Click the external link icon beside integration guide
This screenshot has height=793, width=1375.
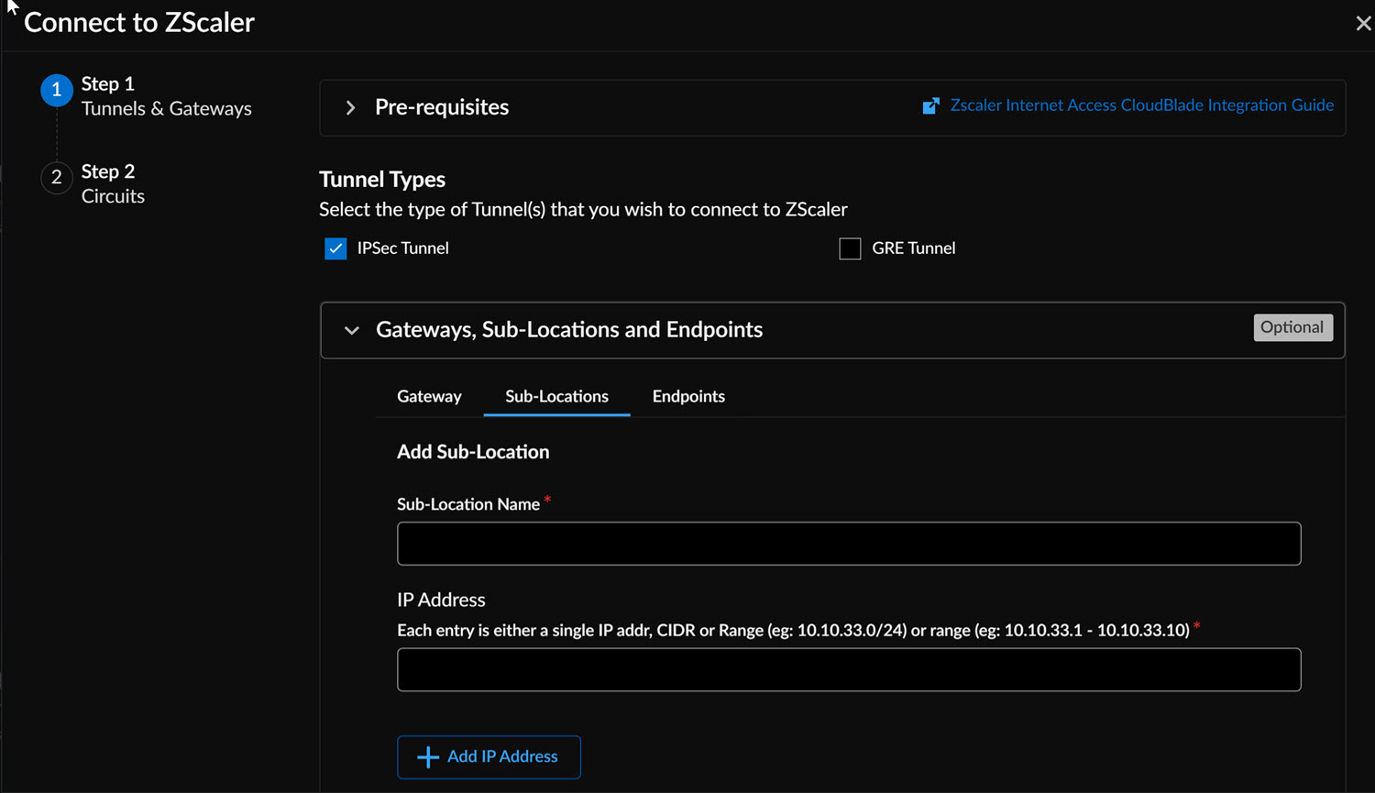point(930,106)
